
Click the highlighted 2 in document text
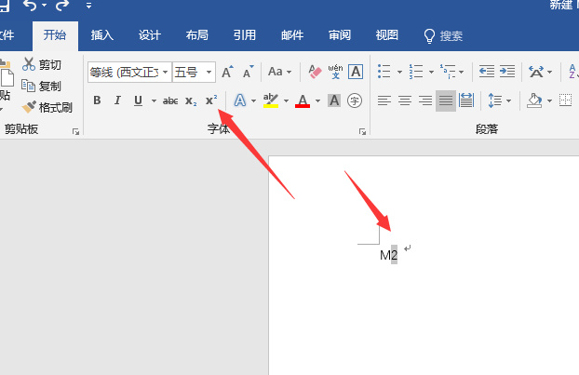395,255
